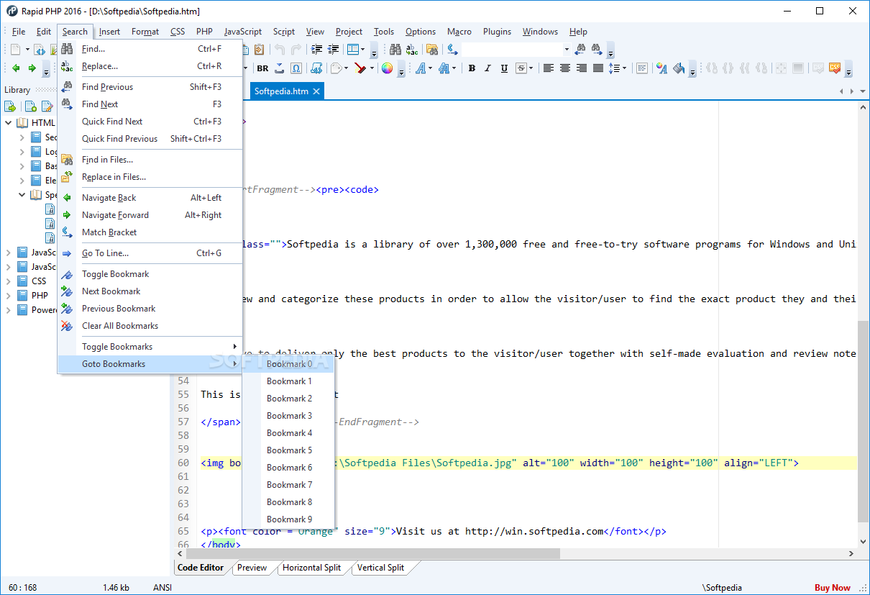Align text left

[x=549, y=68]
